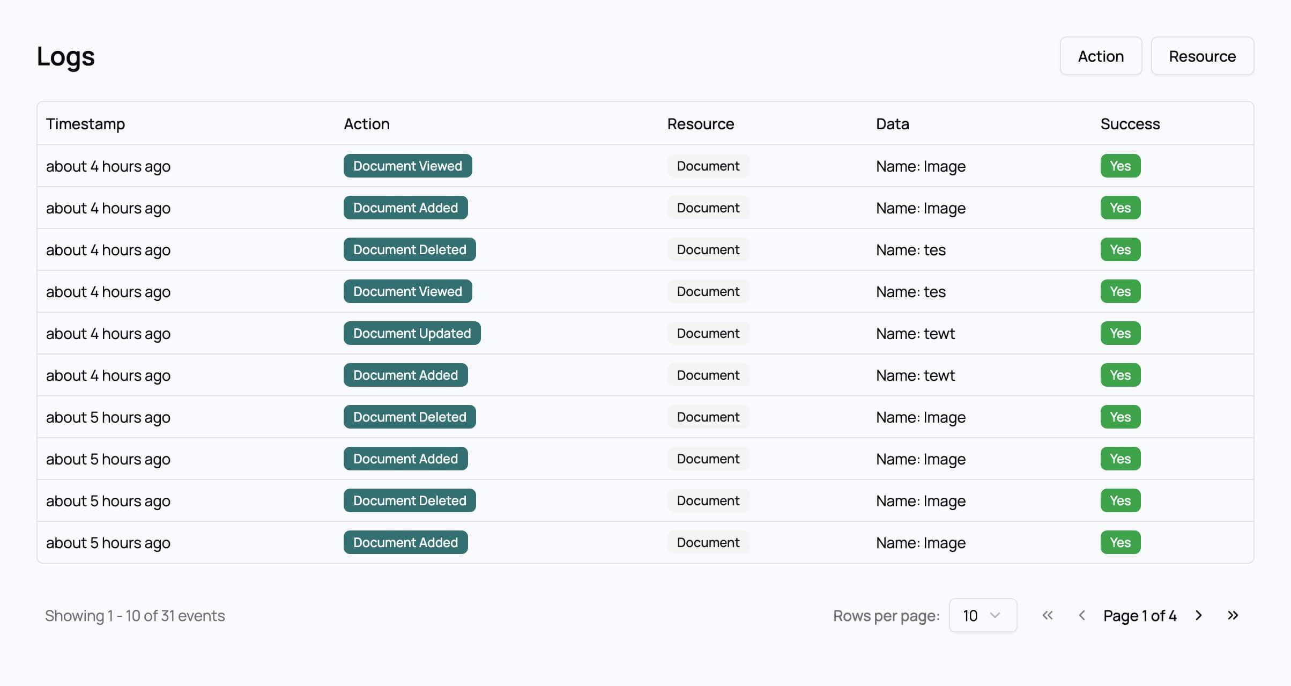
Task: Go to the previous page icon
Action: click(1081, 615)
